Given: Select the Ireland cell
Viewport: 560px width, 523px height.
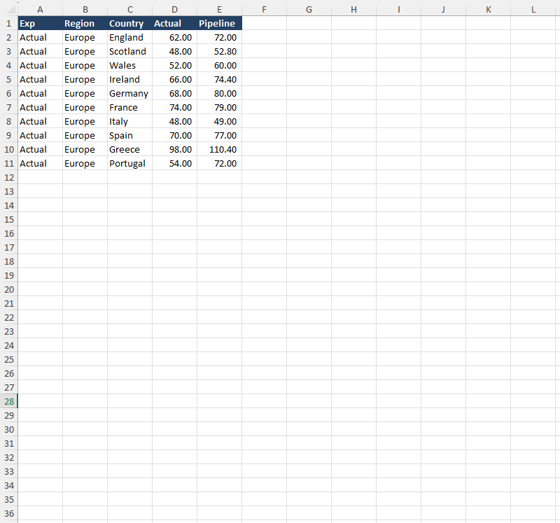Looking at the screenshot, I should 130,79.
